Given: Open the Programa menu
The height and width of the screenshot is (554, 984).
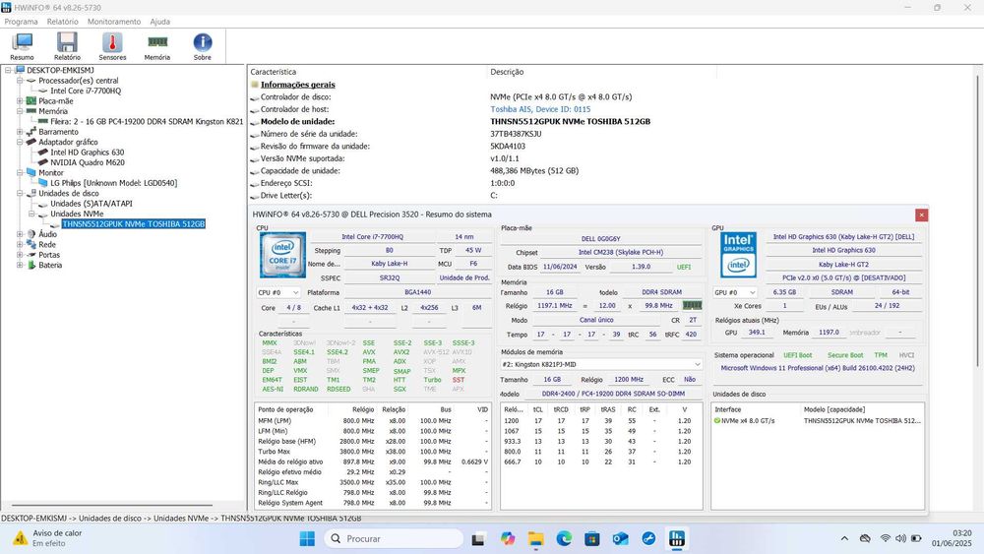Looking at the screenshot, I should pyautogui.click(x=22, y=22).
